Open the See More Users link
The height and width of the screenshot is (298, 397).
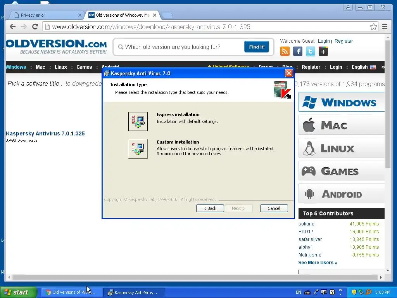click(318, 263)
